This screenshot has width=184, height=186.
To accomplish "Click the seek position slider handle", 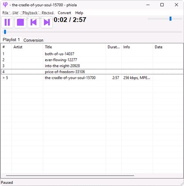I will [5, 32].
